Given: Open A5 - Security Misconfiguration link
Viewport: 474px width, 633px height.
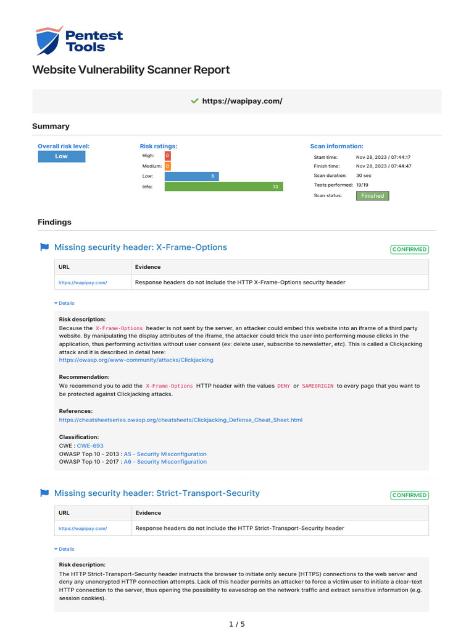Looking at the screenshot, I should (x=165, y=453).
